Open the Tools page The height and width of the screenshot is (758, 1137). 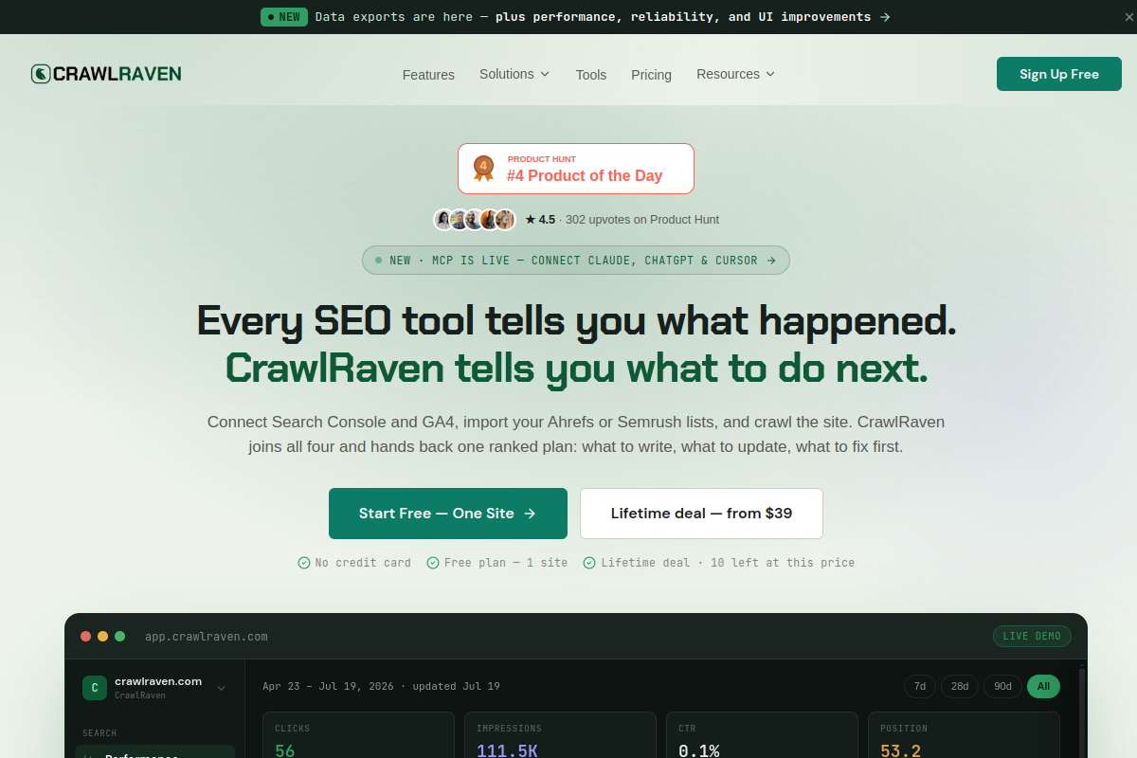[591, 75]
